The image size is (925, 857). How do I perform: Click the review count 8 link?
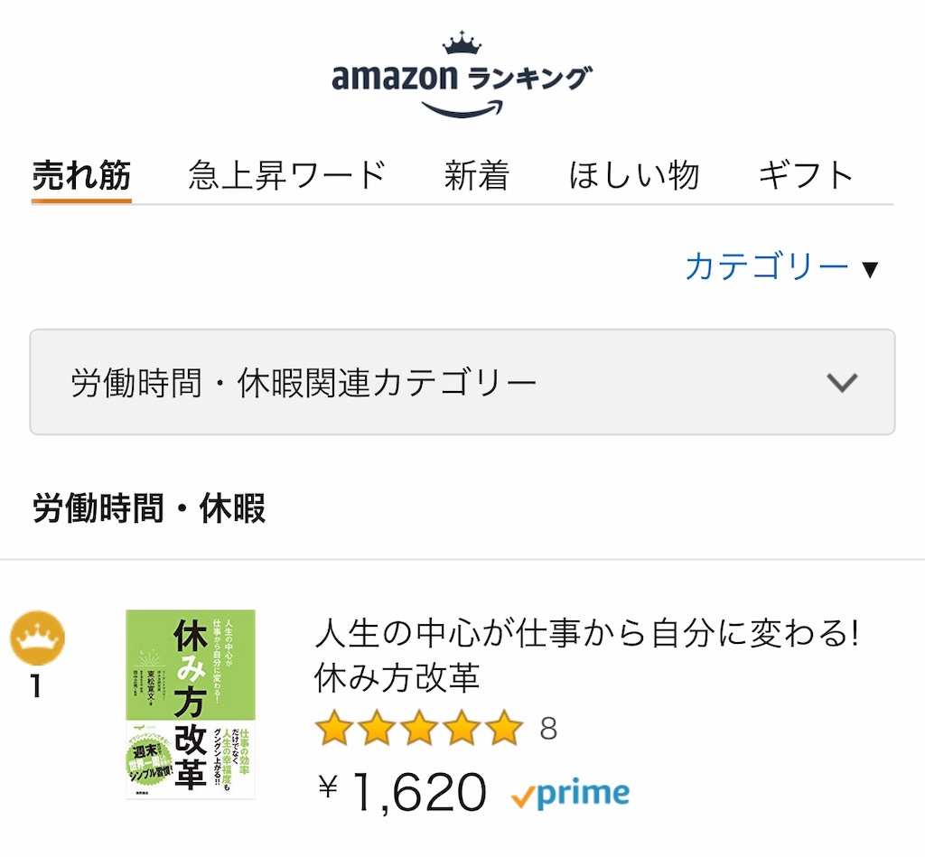click(x=548, y=729)
